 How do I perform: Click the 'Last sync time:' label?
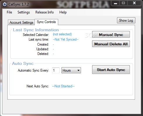pyautogui.click(x=39, y=39)
